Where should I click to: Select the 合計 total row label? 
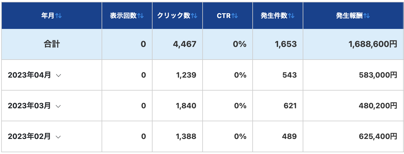(x=52, y=44)
